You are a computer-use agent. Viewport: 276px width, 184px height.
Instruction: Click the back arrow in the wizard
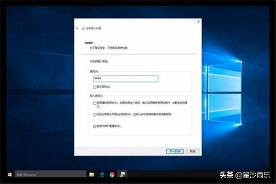point(77,28)
